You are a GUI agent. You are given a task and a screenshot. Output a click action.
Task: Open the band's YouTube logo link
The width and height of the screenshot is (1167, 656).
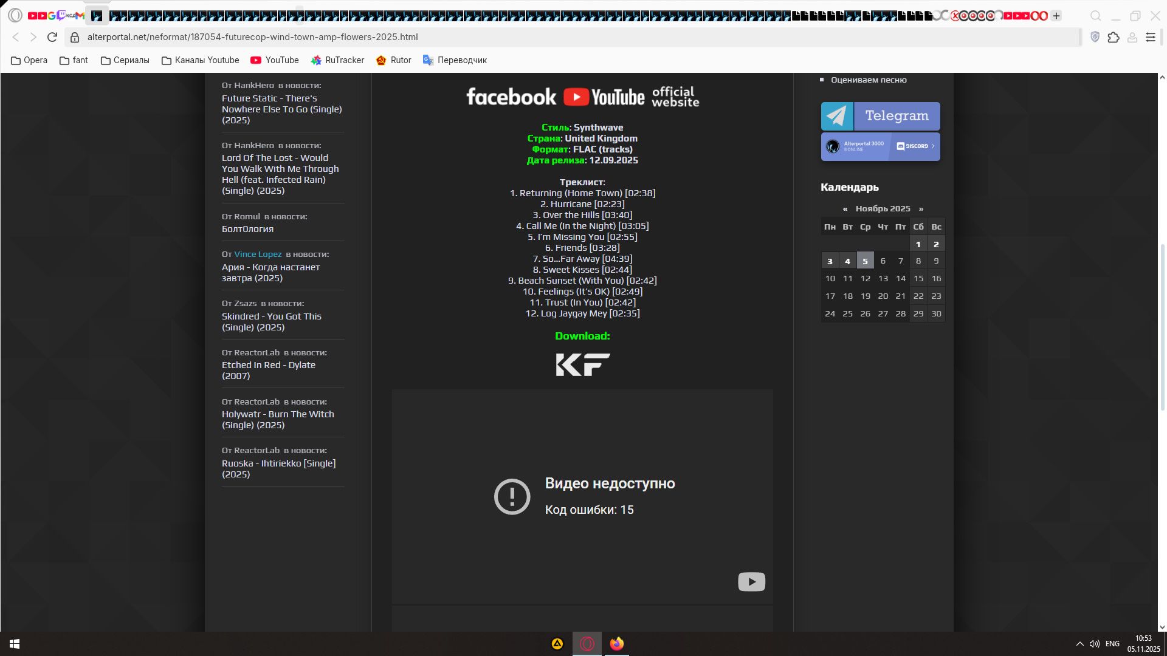604,97
